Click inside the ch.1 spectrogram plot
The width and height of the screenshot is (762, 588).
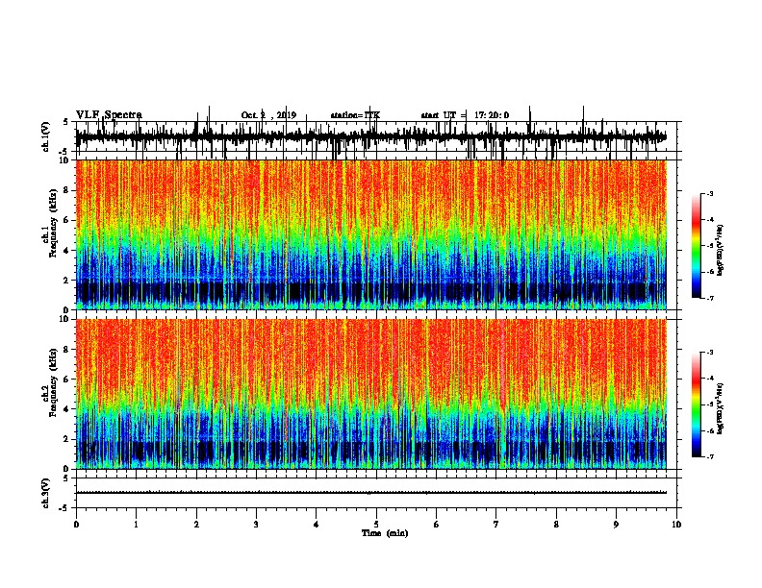tap(370, 234)
